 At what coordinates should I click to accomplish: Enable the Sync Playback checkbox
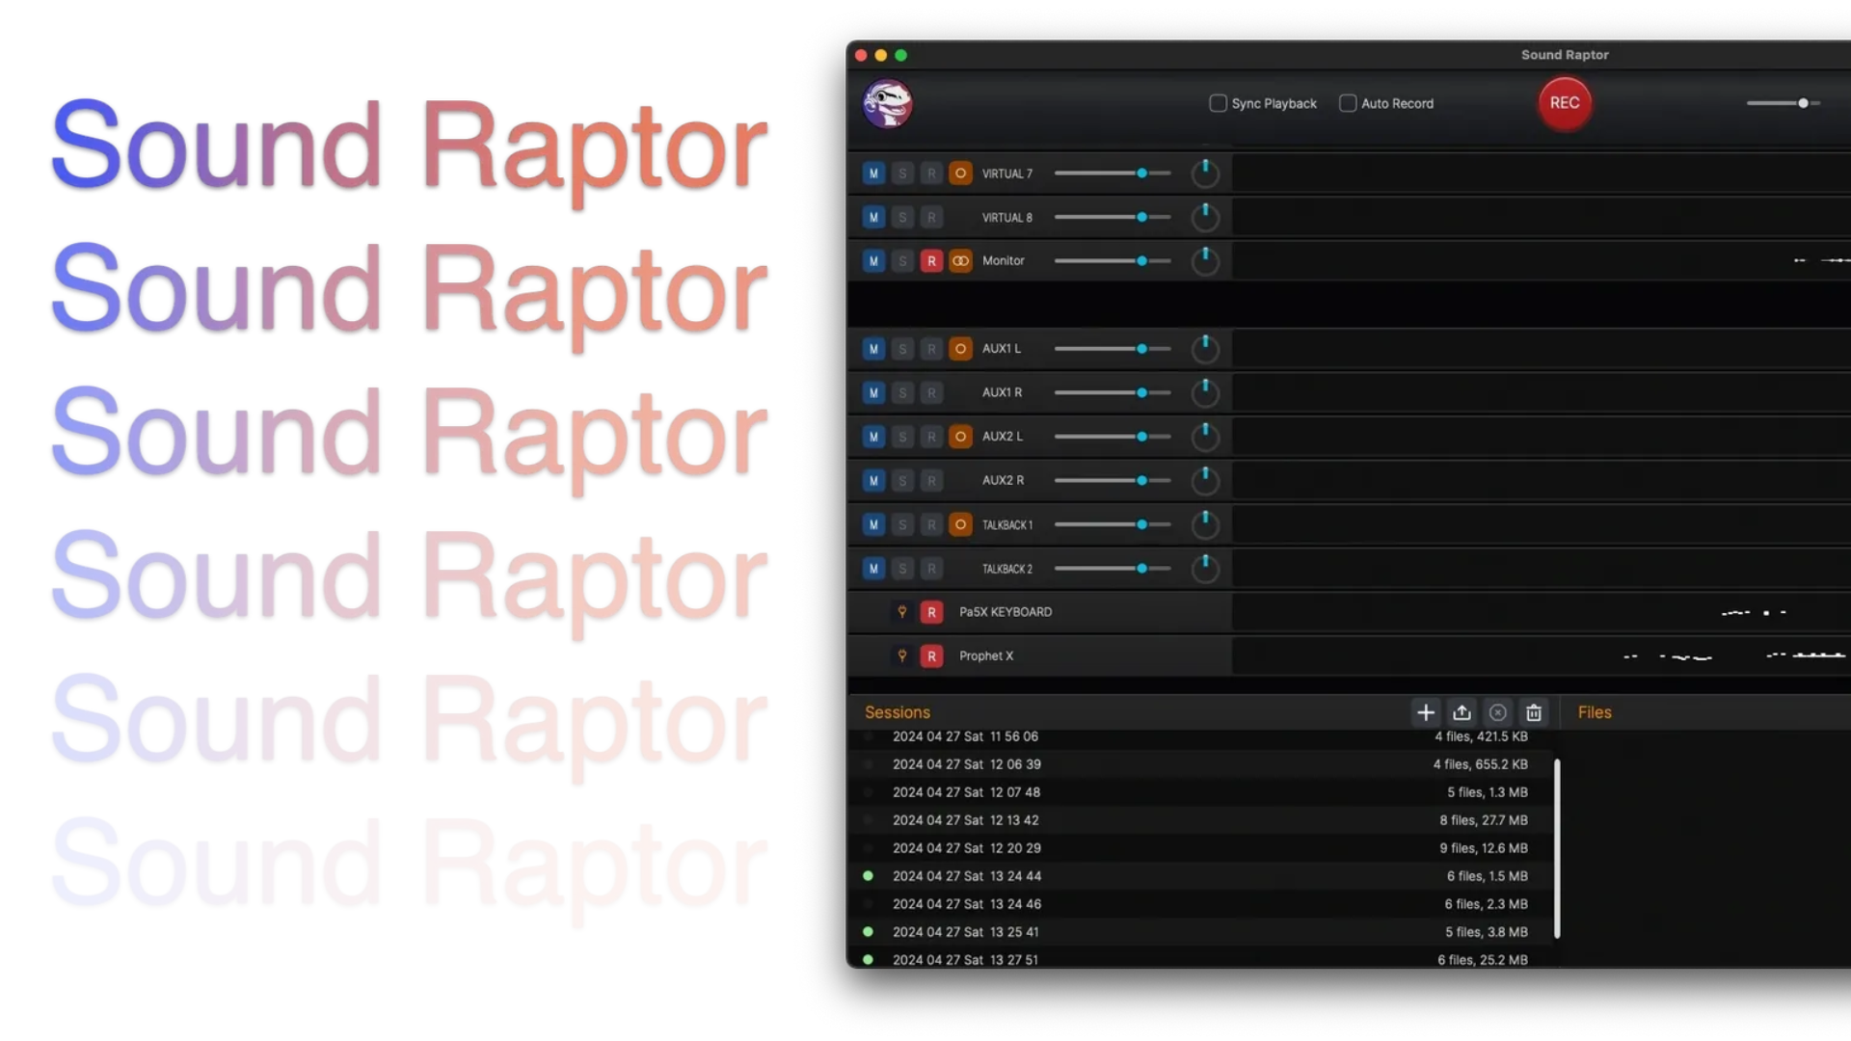click(x=1217, y=103)
